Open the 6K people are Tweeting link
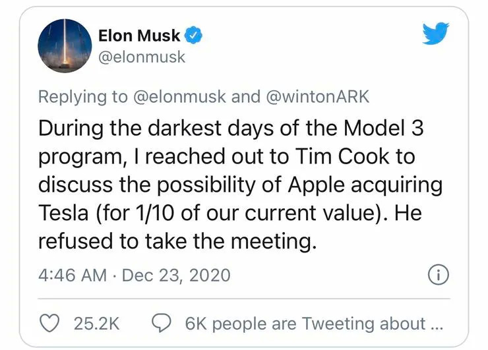 pyautogui.click(x=313, y=323)
